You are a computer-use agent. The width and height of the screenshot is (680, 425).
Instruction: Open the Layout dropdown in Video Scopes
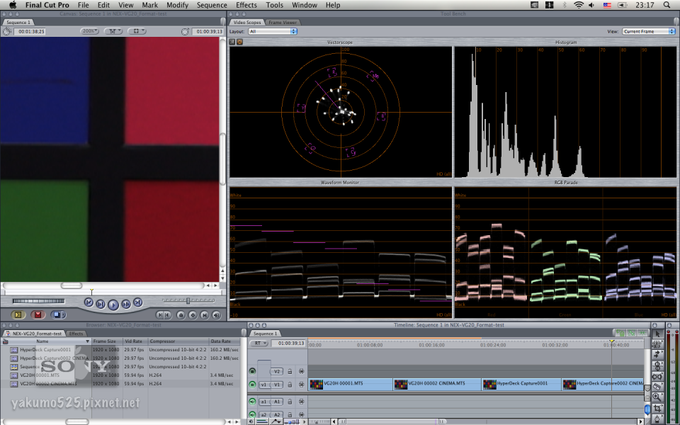pyautogui.click(x=273, y=31)
